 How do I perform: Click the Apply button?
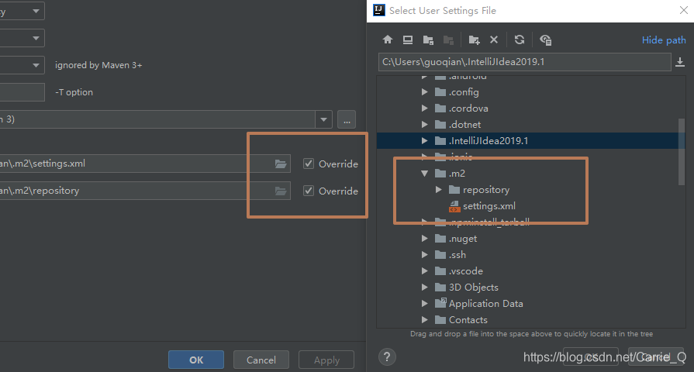[326, 360]
